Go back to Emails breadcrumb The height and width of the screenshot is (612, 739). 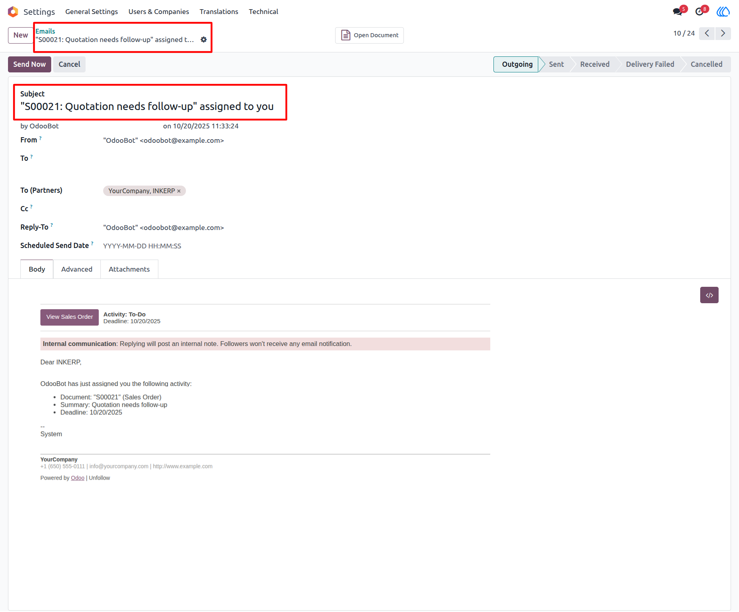[x=45, y=31]
